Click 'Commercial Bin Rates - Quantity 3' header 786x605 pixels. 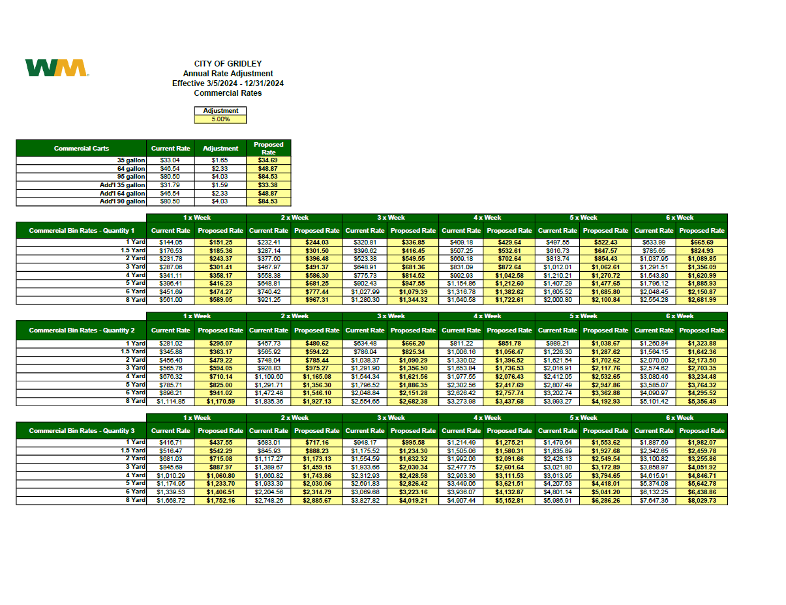(82, 431)
